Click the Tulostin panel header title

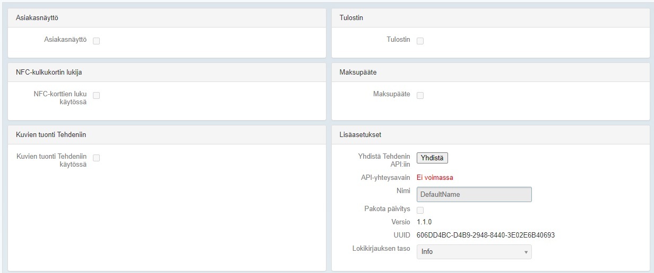point(351,18)
